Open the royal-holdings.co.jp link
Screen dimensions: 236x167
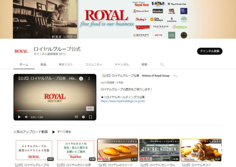(x=123, y=101)
